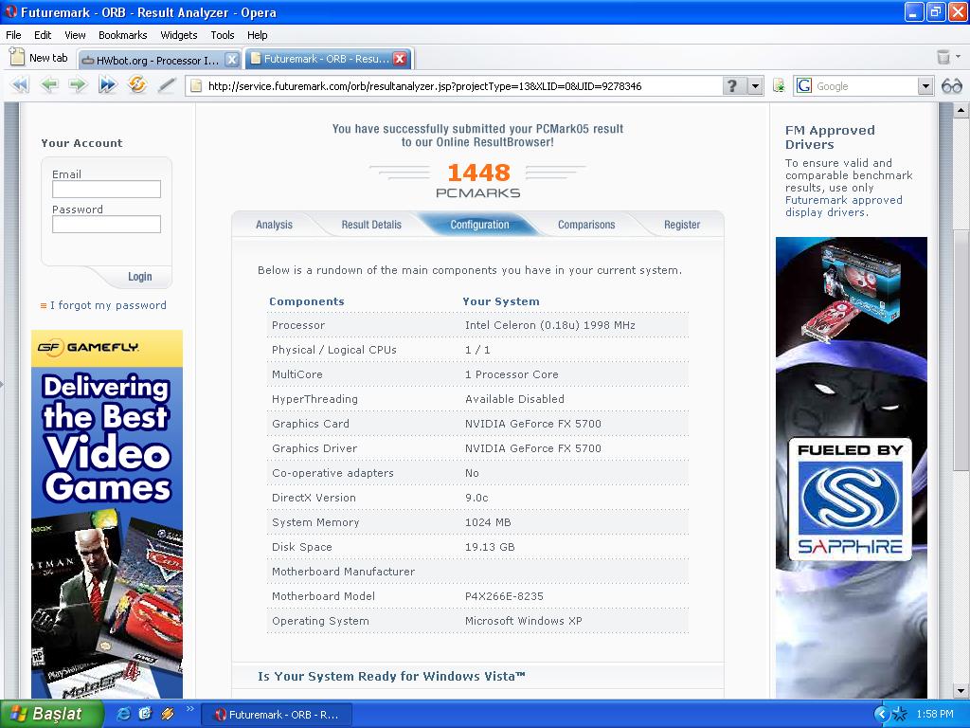Click the fast forward navigation icon
The image size is (970, 728).
[108, 84]
